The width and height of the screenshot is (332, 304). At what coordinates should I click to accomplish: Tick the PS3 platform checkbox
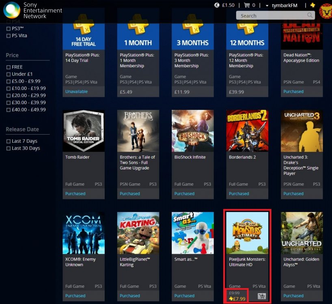[x=9, y=29]
